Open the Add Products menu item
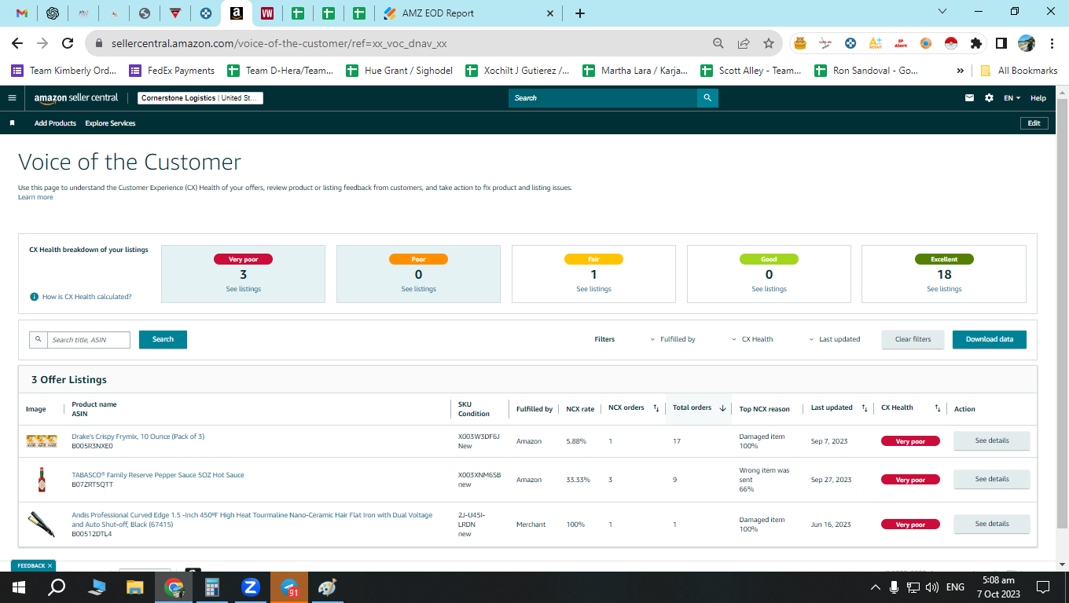Image resolution: width=1069 pixels, height=603 pixels. [55, 123]
